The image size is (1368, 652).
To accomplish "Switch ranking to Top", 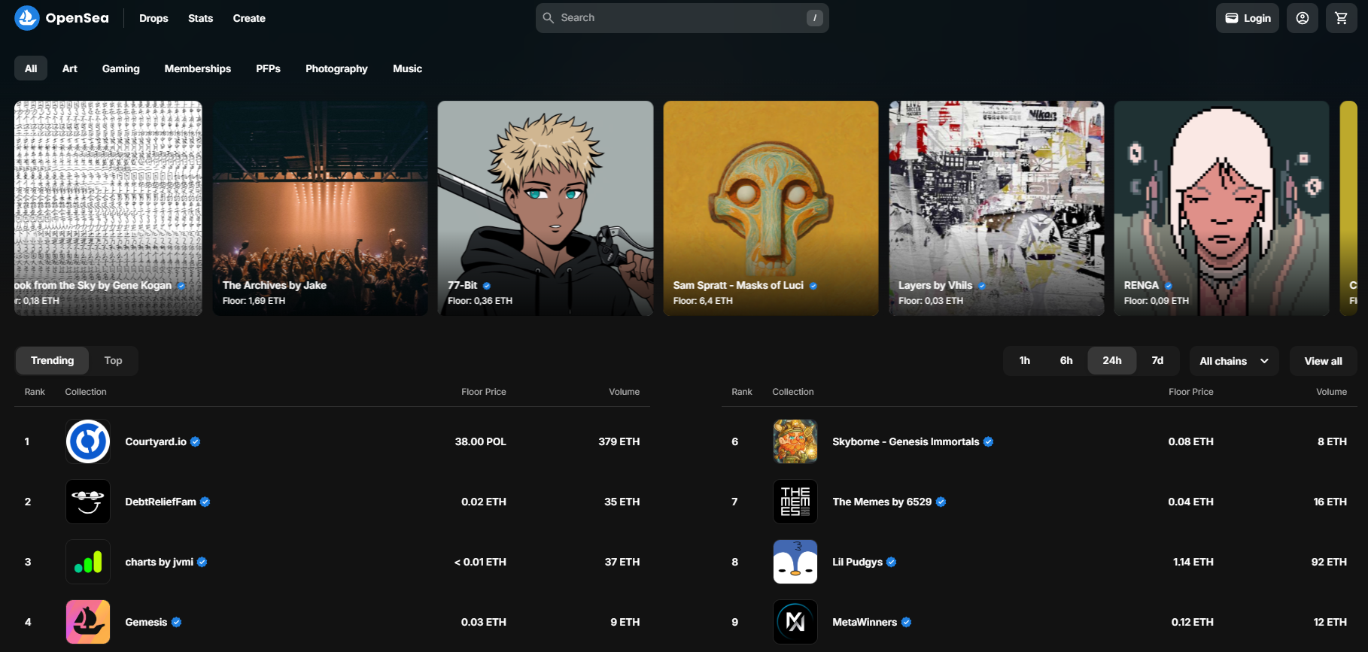I will pyautogui.click(x=113, y=360).
